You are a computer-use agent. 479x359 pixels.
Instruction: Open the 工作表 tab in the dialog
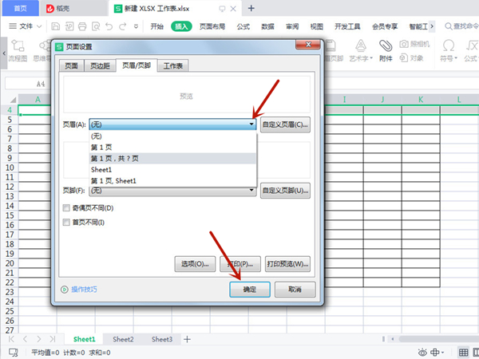click(173, 66)
